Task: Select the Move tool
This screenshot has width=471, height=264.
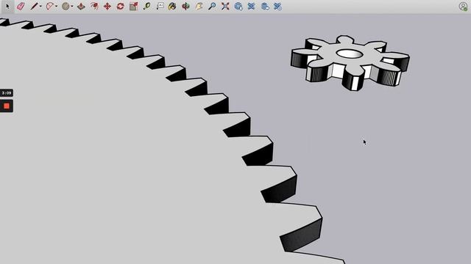Action: tap(107, 7)
